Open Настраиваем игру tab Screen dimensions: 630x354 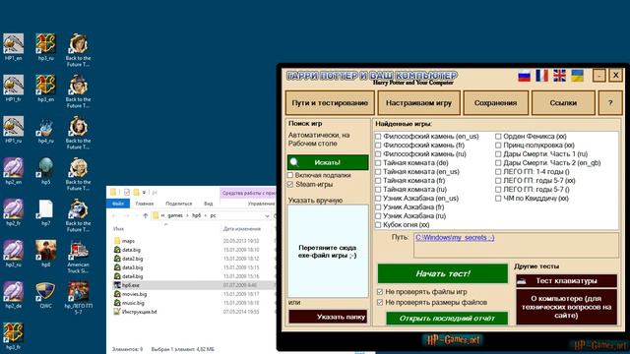click(418, 103)
